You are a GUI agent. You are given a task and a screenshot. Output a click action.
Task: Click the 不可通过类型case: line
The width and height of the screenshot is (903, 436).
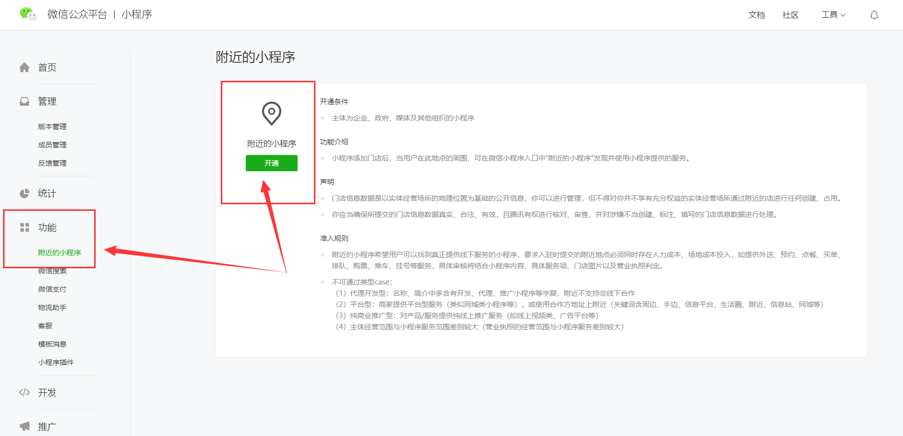click(x=362, y=282)
